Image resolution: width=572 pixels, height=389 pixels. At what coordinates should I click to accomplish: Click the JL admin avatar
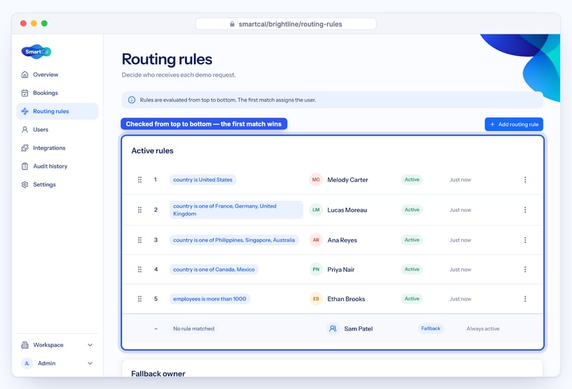27,363
